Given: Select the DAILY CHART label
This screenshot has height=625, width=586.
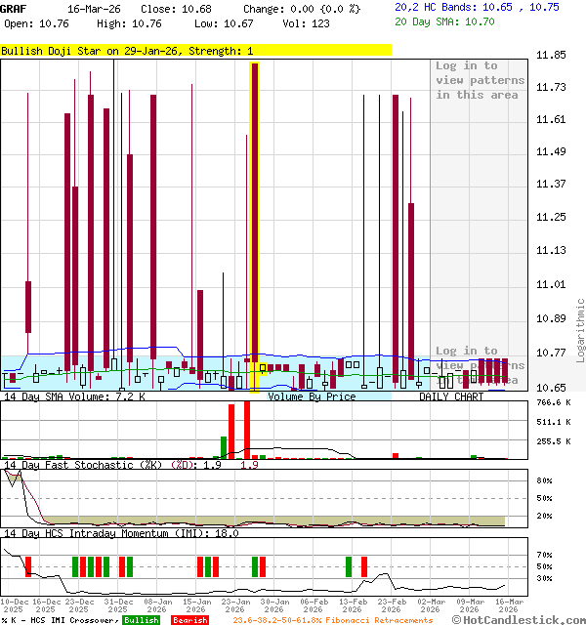Looking at the screenshot, I should (x=451, y=396).
